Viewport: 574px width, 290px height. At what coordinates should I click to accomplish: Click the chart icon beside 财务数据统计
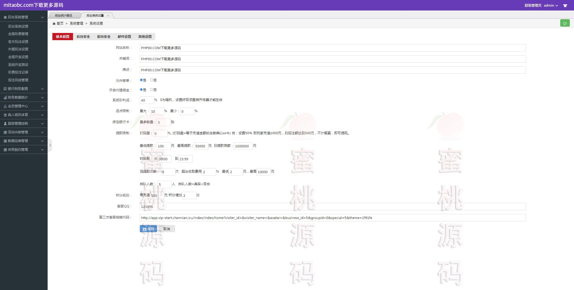pyautogui.click(x=5, y=98)
